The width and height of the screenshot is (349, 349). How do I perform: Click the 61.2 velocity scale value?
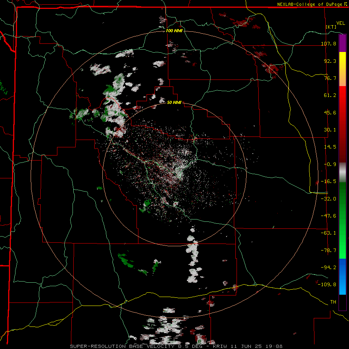[330, 95]
